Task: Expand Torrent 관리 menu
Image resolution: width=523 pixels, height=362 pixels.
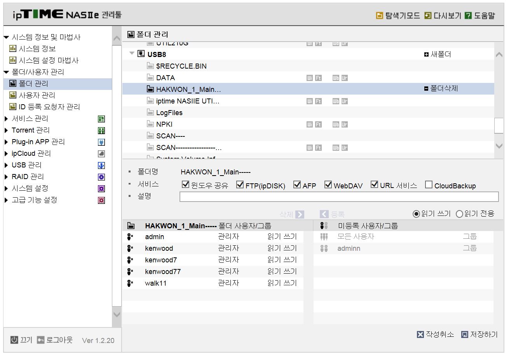Action: point(6,130)
